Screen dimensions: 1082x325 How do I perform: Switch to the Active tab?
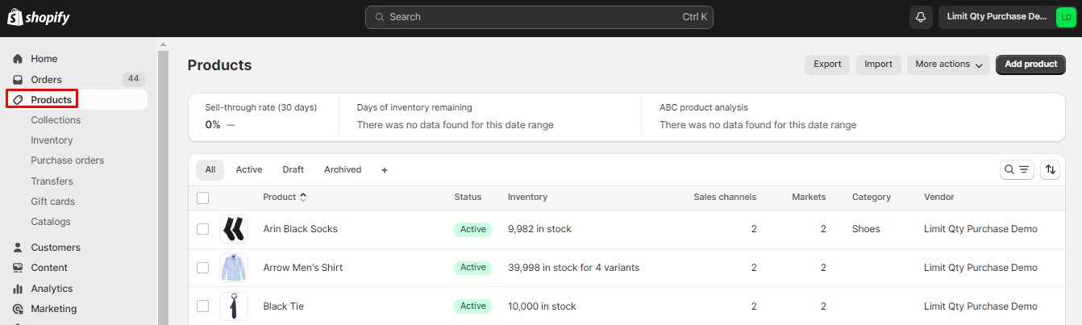pyautogui.click(x=248, y=170)
